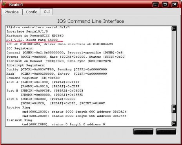Click the '[PAODR]=0x0010' line

[50, 86]
